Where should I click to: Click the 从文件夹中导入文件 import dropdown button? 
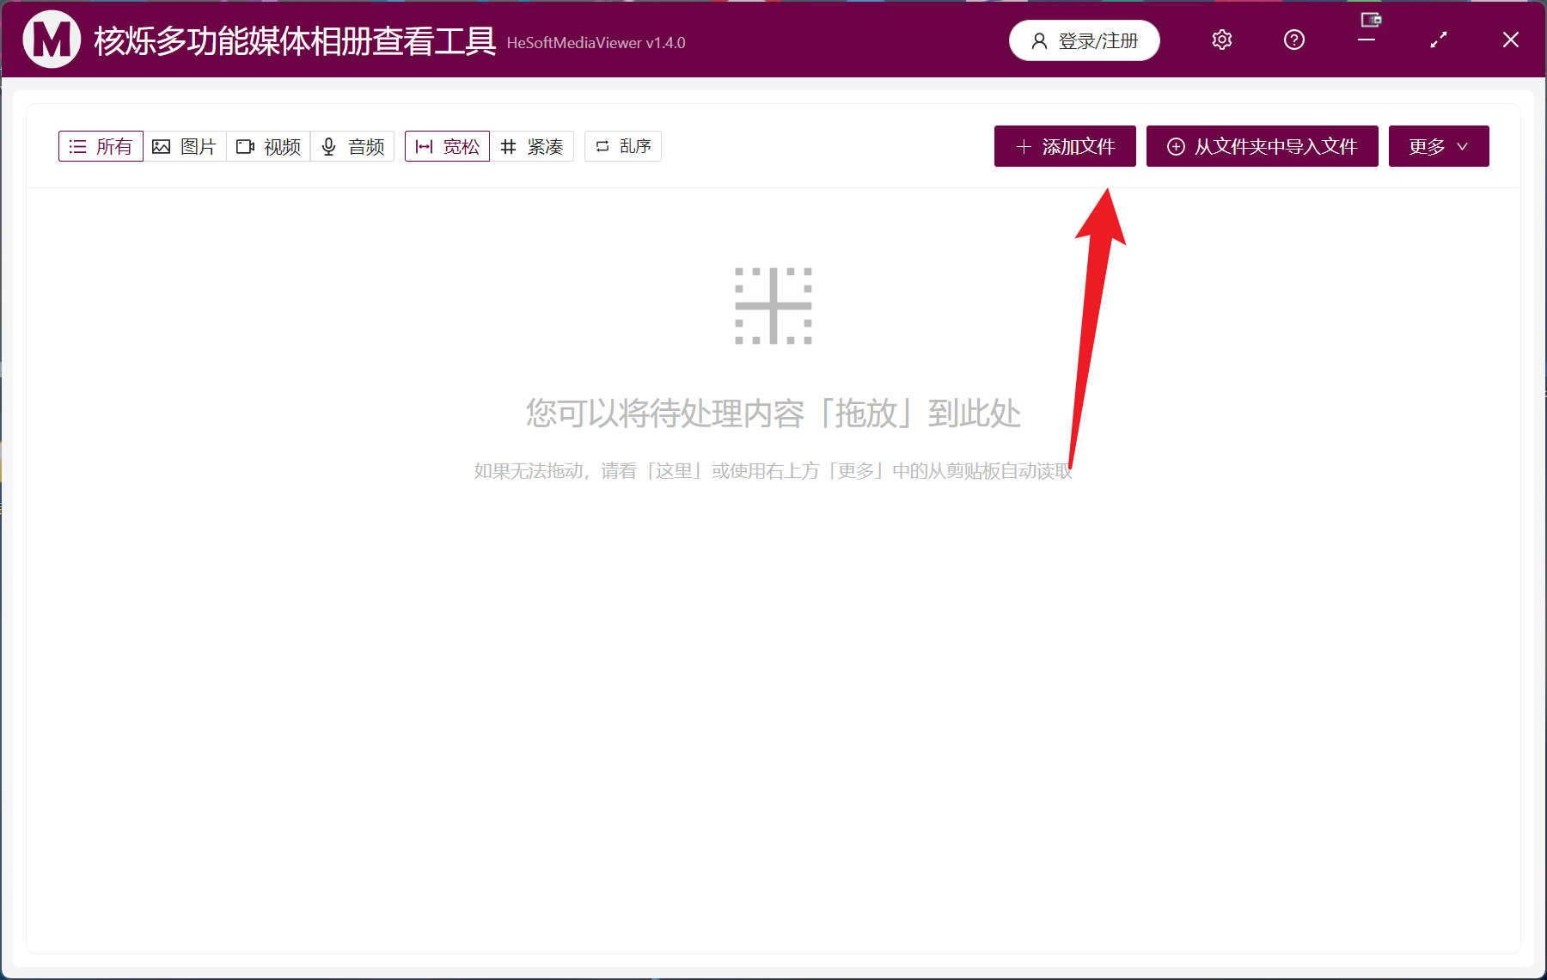(1261, 146)
